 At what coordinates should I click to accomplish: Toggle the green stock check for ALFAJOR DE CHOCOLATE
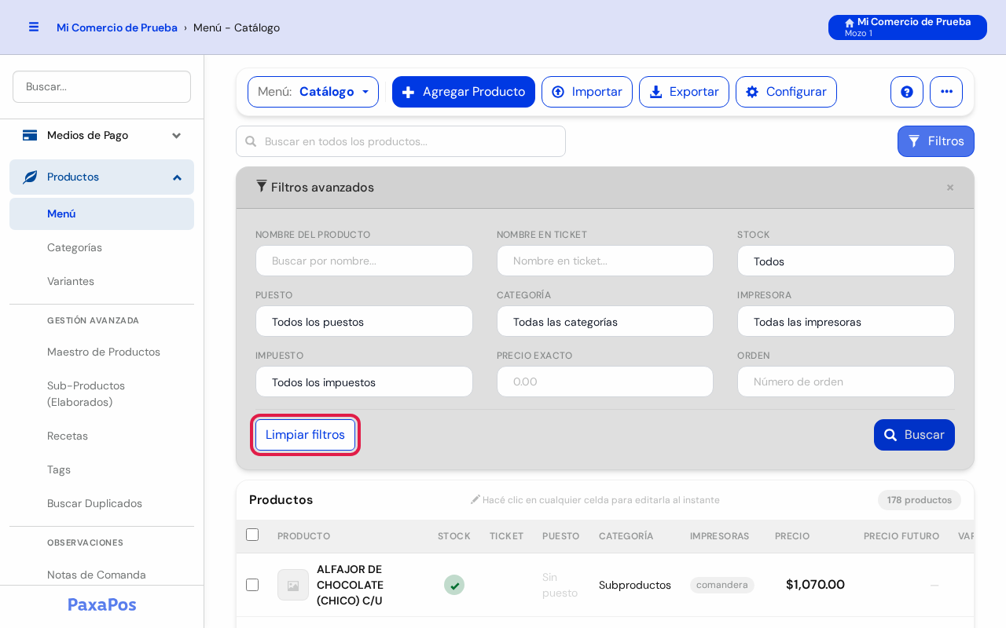click(x=454, y=585)
